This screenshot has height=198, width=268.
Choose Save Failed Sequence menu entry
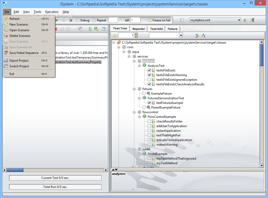29,53
